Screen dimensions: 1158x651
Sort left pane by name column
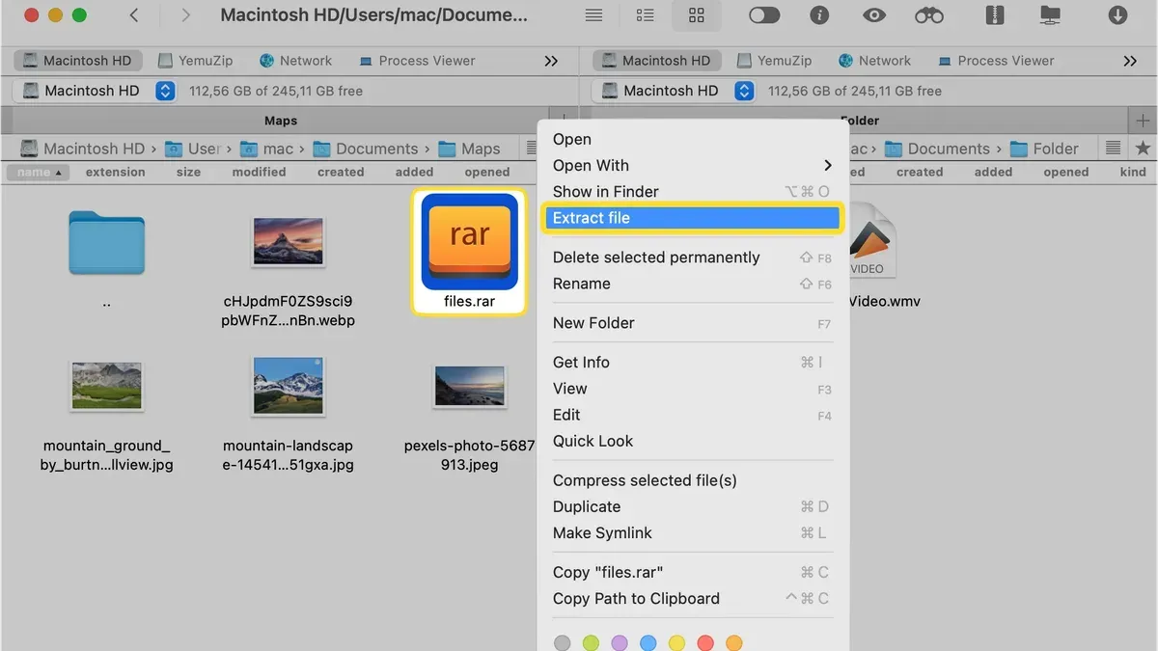(39, 172)
